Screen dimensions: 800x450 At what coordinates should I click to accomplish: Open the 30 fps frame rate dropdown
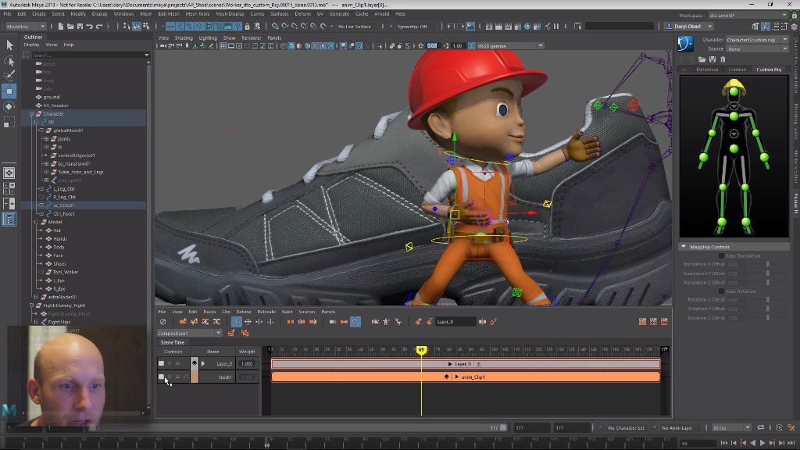pyautogui.click(x=731, y=428)
